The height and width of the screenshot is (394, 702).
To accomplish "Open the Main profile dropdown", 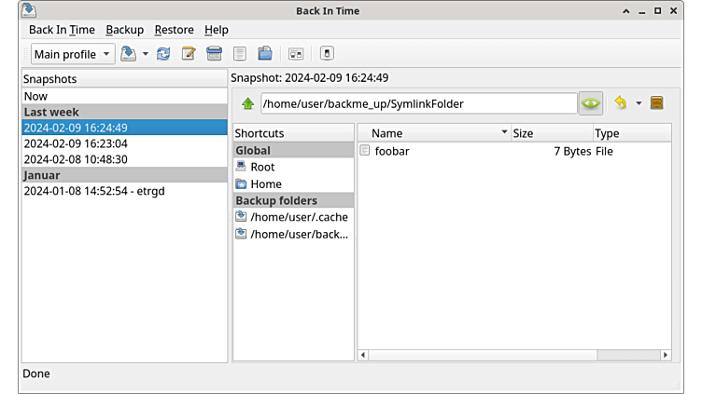I will coord(73,54).
